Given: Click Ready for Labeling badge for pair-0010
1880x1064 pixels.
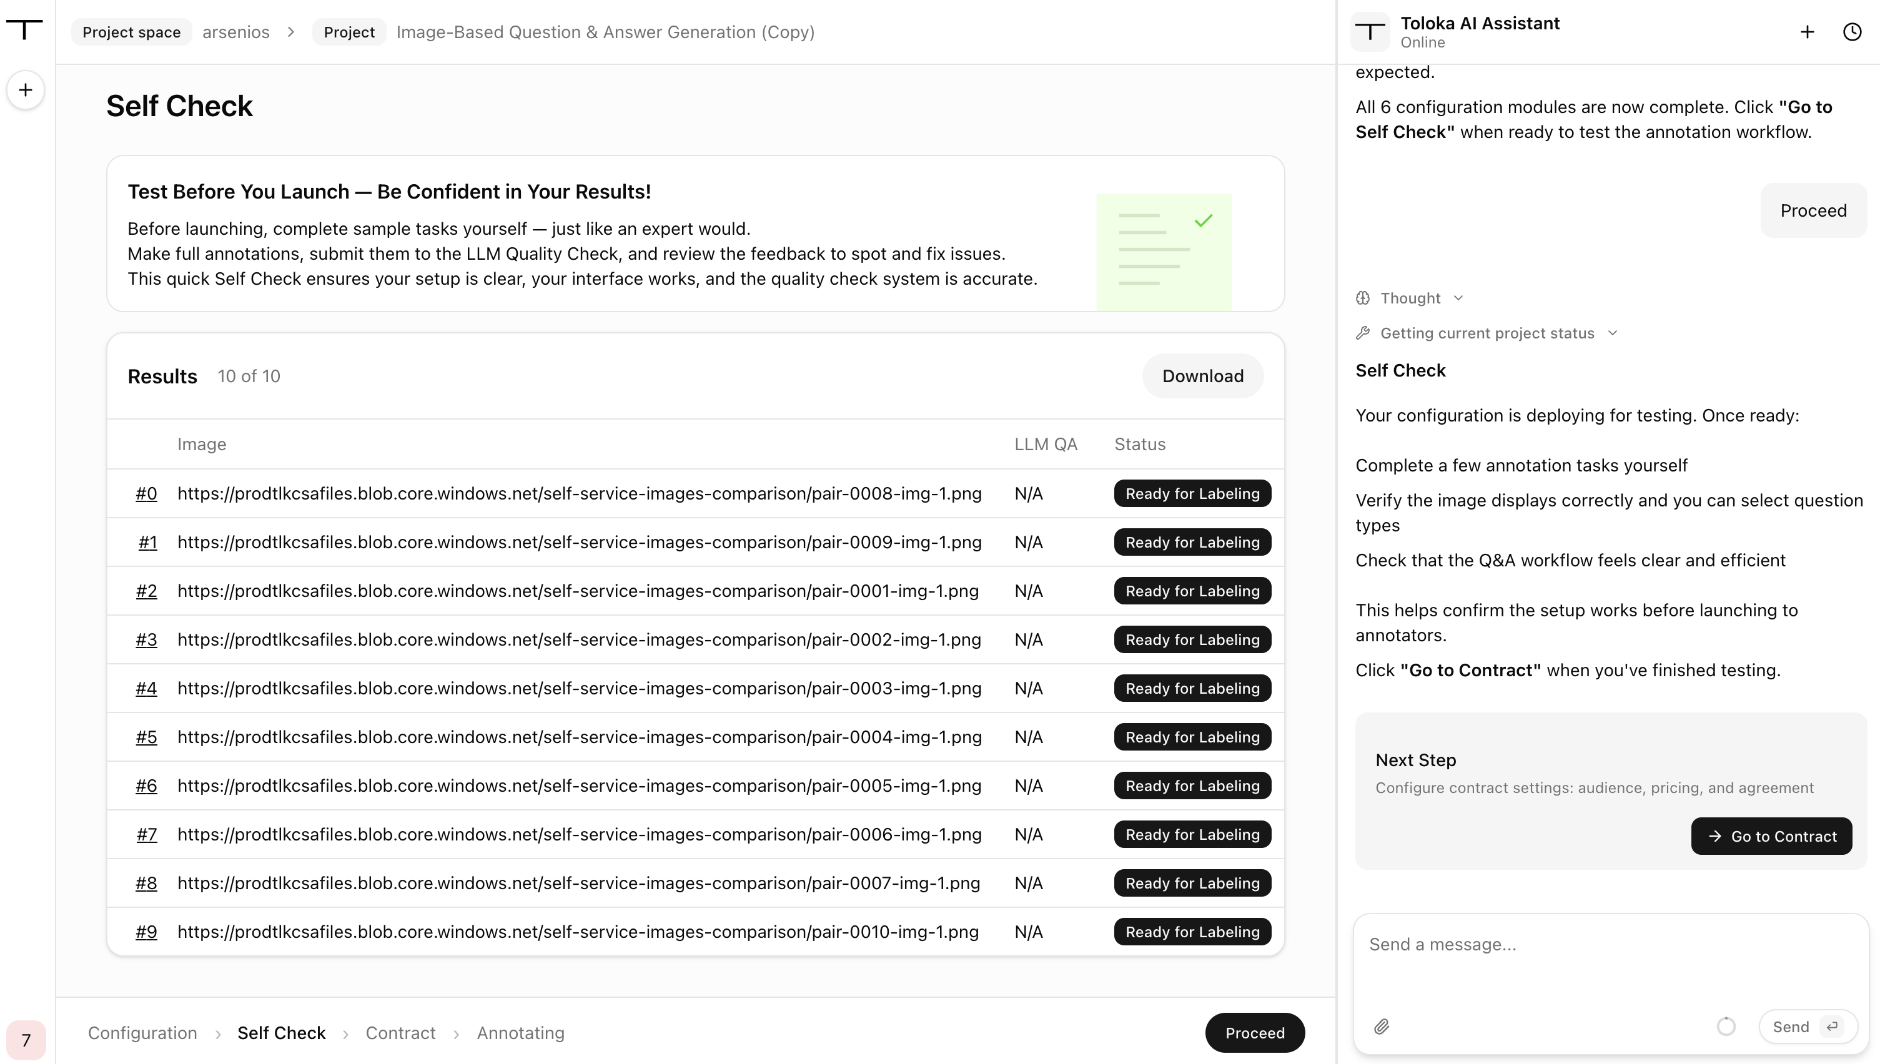Looking at the screenshot, I should [1192, 932].
